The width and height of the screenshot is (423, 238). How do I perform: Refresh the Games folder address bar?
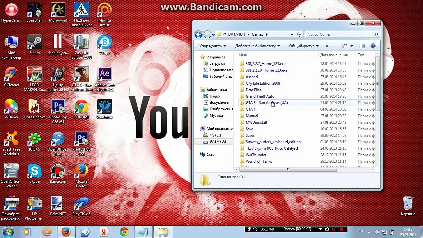299,34
